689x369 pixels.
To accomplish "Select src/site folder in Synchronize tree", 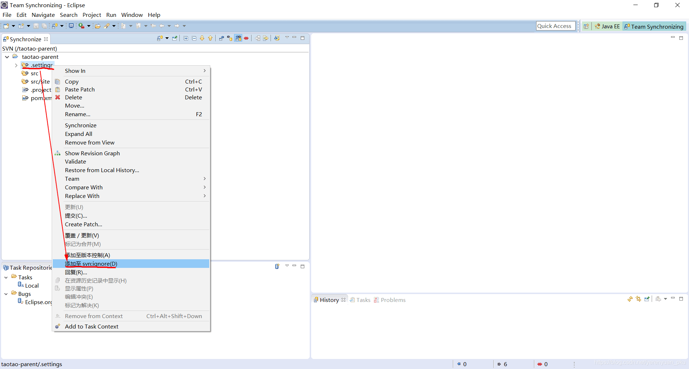I will pyautogui.click(x=36, y=82).
